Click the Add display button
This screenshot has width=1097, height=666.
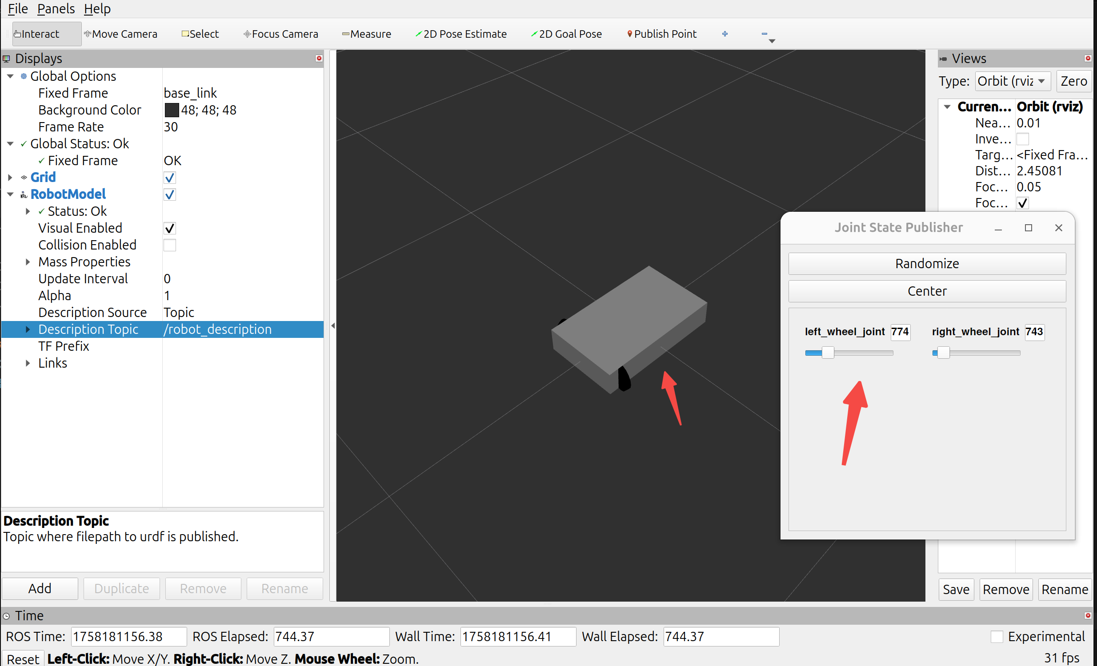point(40,588)
